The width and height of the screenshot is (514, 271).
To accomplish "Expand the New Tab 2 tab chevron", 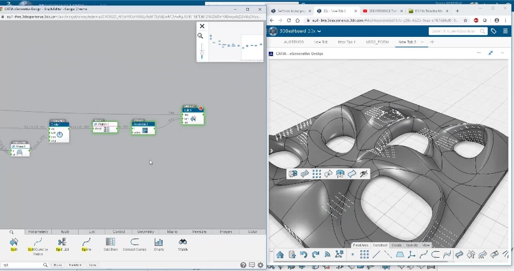I will pos(422,42).
